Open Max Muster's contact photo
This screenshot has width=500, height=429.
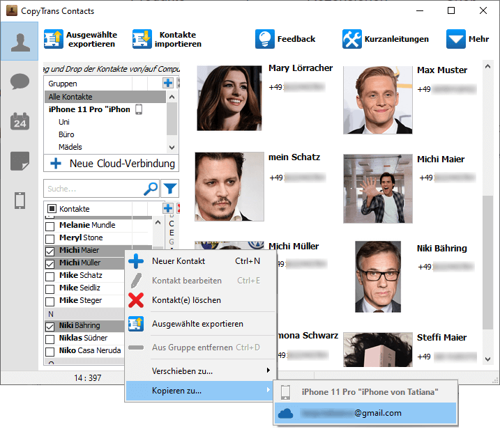tap(377, 100)
